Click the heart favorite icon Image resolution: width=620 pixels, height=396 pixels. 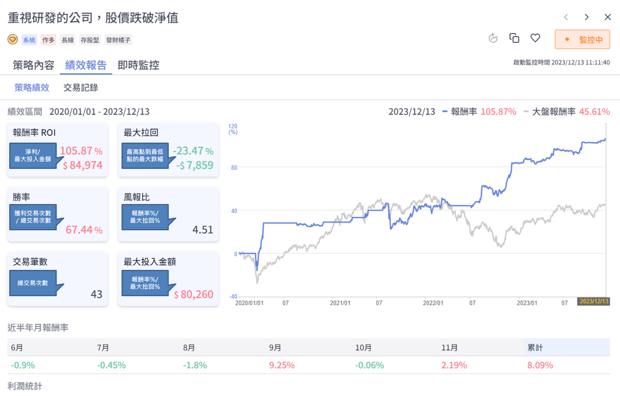pyautogui.click(x=535, y=38)
